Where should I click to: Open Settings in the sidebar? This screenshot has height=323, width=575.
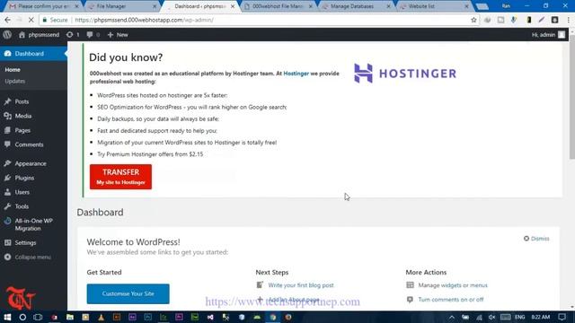click(25, 242)
